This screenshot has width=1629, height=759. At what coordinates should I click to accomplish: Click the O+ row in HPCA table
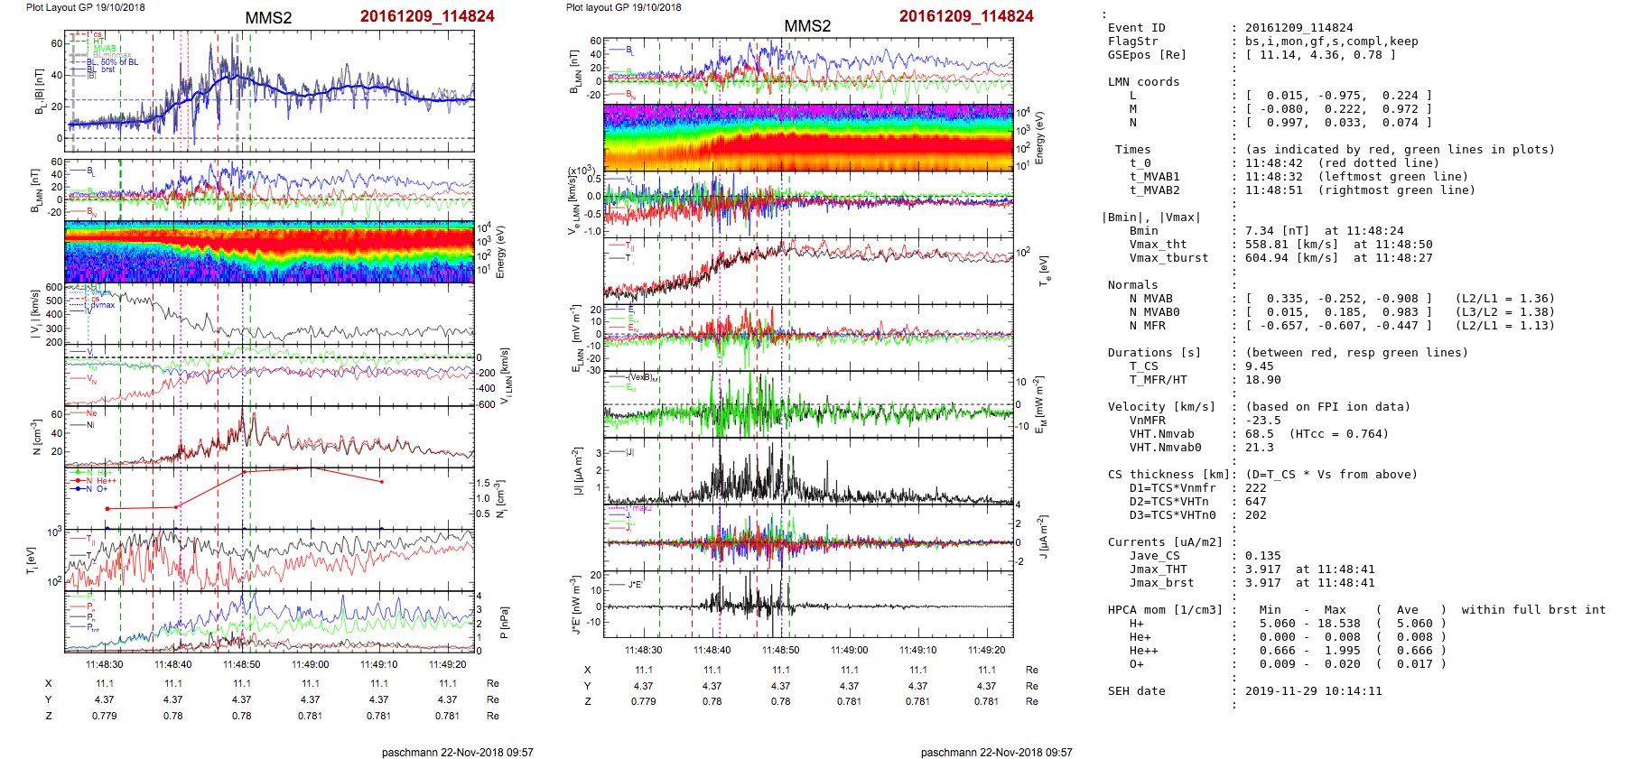click(x=1136, y=664)
